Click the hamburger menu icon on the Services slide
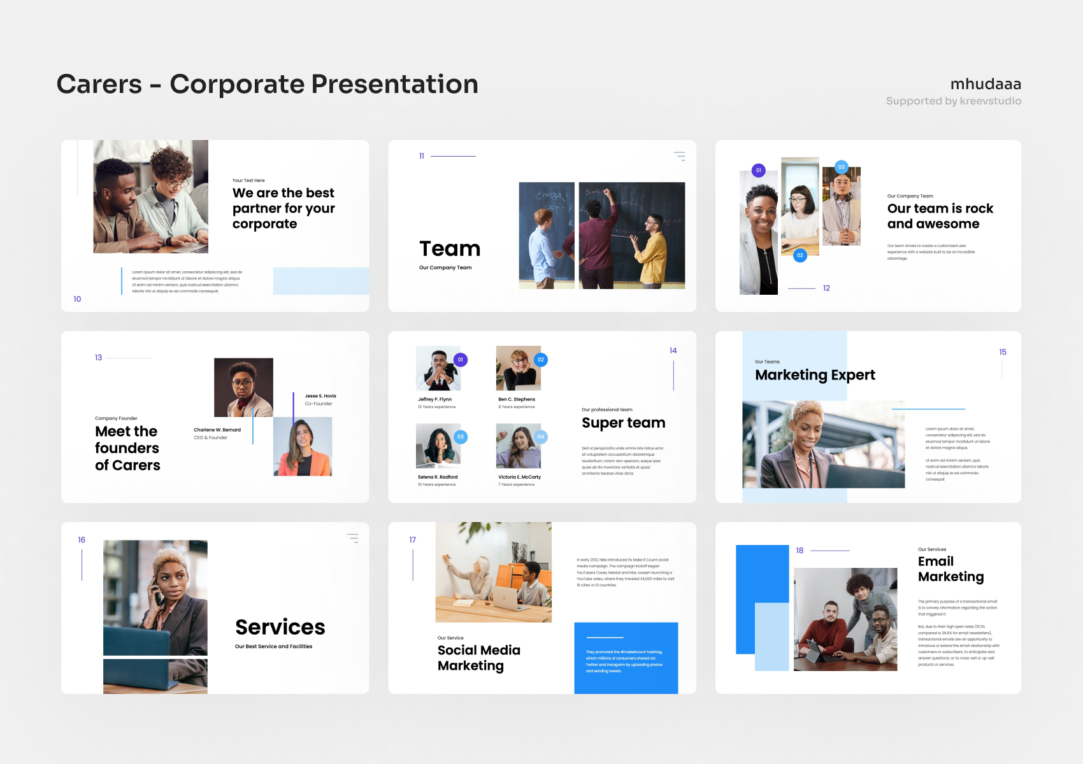This screenshot has height=764, width=1083. 353,538
